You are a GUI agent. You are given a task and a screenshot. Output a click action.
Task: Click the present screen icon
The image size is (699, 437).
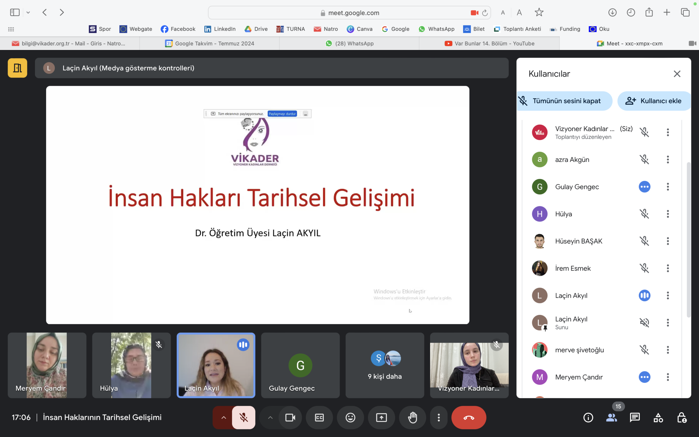[x=381, y=417]
